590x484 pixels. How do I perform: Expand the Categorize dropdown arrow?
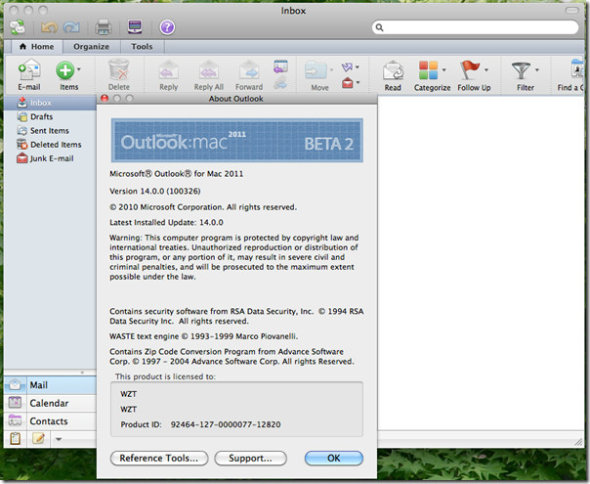coord(444,69)
